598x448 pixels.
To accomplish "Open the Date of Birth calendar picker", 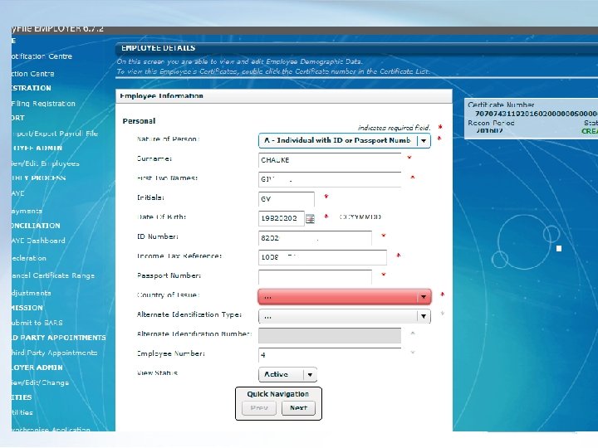I will [310, 219].
